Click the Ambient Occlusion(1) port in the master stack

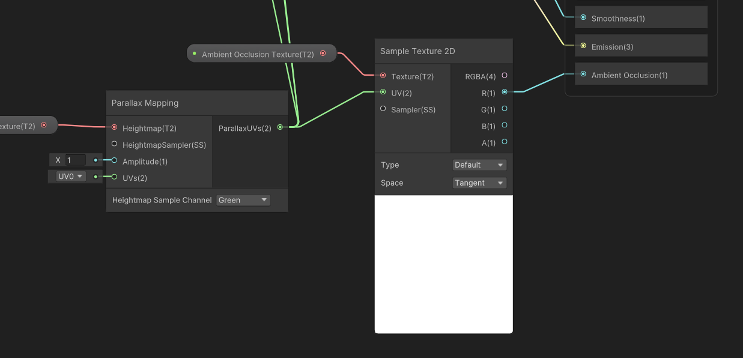pyautogui.click(x=583, y=74)
